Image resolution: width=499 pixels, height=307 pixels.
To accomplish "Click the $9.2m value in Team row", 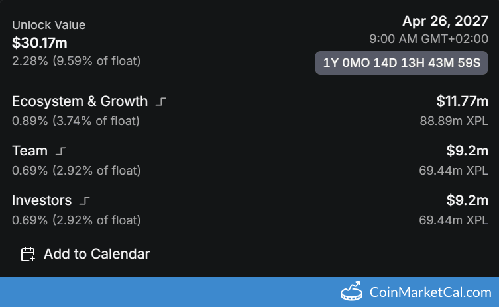I will [x=467, y=151].
